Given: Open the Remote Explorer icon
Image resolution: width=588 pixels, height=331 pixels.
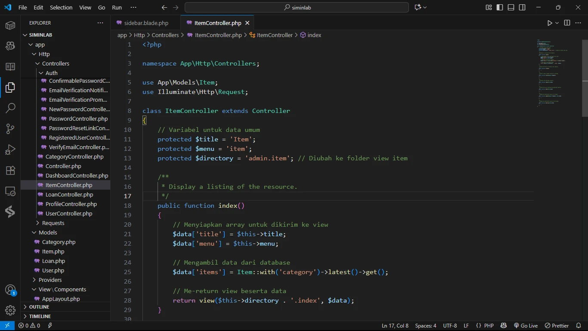Looking at the screenshot, I should 10,191.
